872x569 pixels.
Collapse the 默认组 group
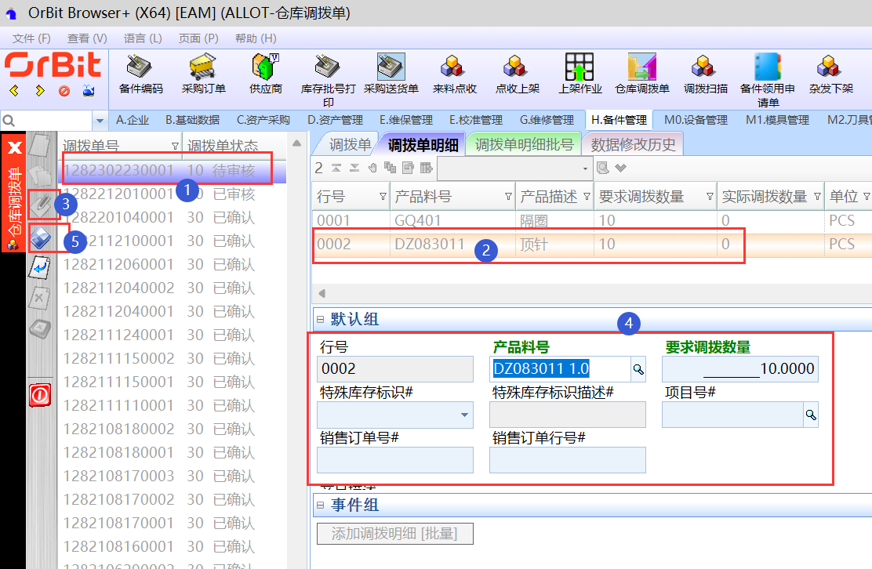(x=320, y=320)
